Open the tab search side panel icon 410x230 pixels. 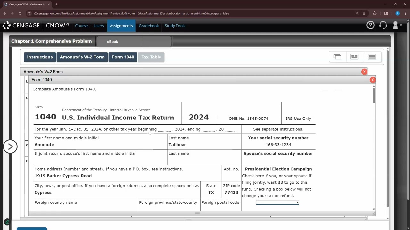[386, 13]
